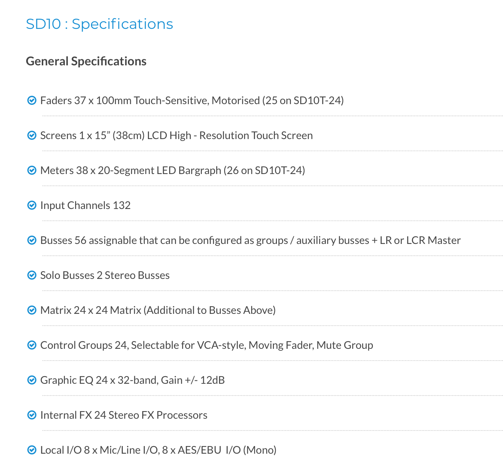Click the checkmark icon beside Matrix spec
This screenshot has height=459, width=503.
[x=32, y=310]
